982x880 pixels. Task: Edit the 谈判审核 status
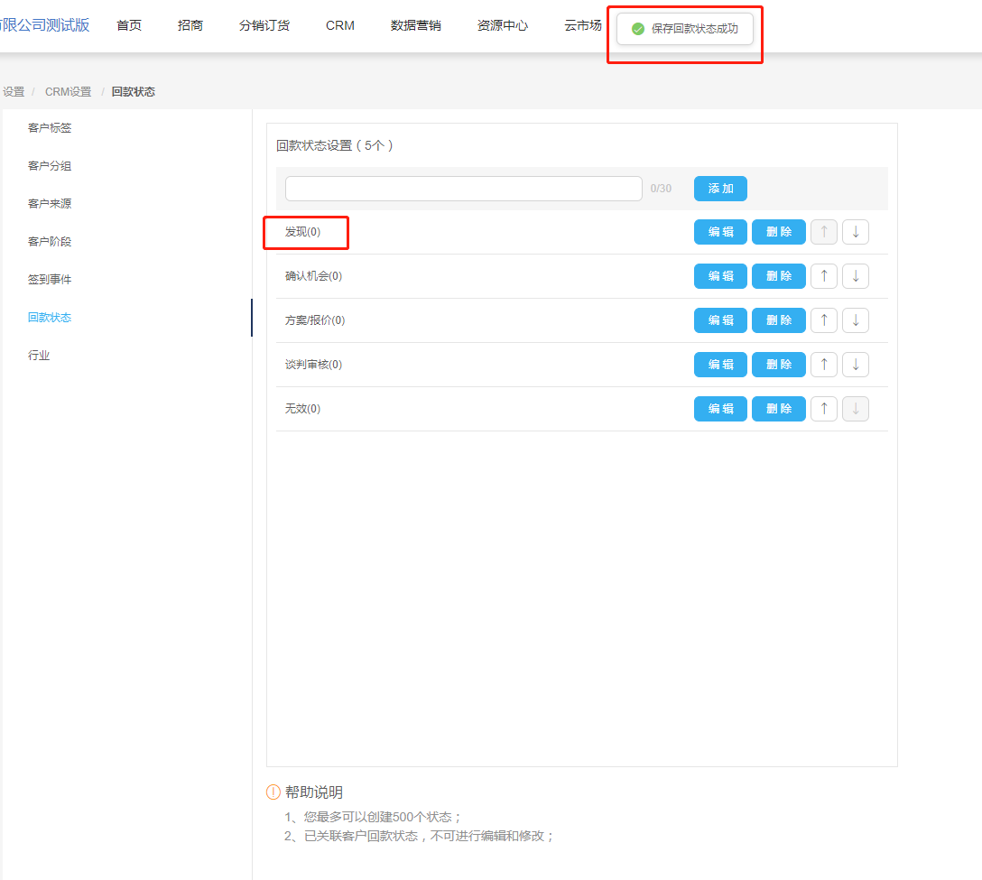pyautogui.click(x=720, y=365)
